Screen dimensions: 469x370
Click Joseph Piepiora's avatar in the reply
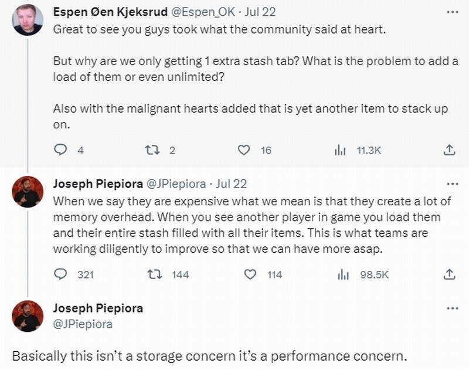(x=28, y=192)
